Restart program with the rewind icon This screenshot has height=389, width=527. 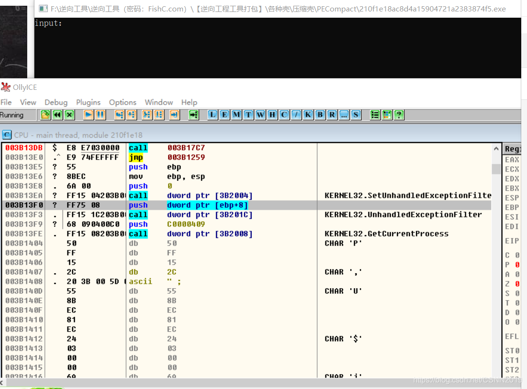pyautogui.click(x=57, y=115)
